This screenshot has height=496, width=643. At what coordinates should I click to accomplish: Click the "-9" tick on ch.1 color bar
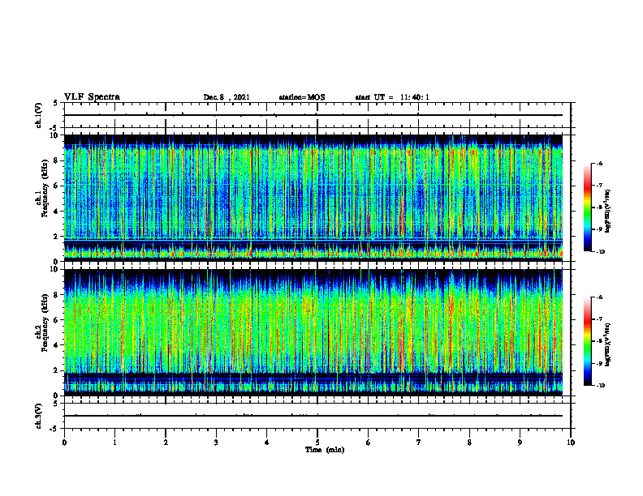(599, 229)
